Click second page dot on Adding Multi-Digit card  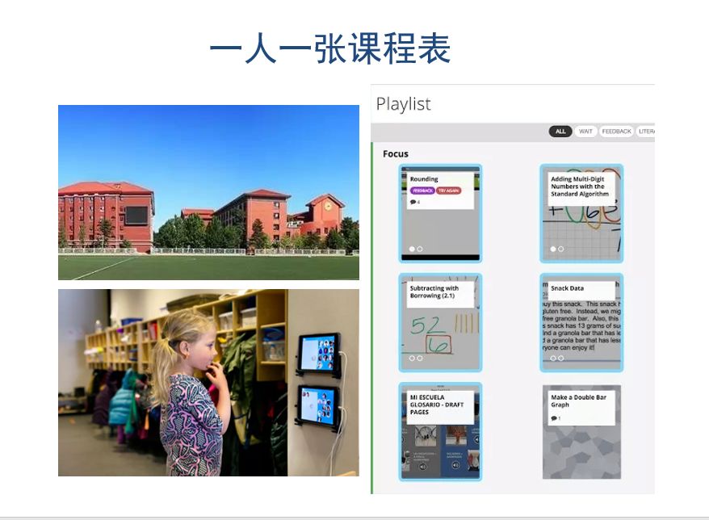(560, 249)
